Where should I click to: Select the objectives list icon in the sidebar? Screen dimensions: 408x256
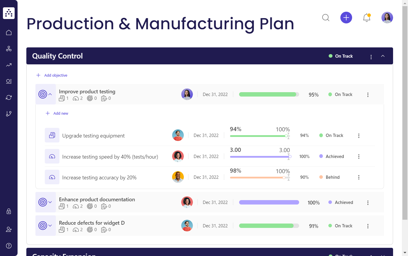[x=8, y=81]
